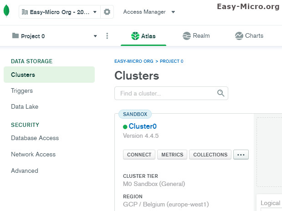The width and height of the screenshot is (282, 211).
Task: Open Triggers in the sidebar
Action: [22, 90]
